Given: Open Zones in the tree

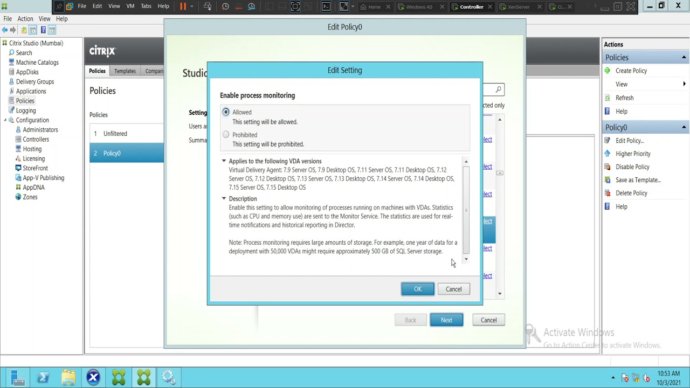Looking at the screenshot, I should (30, 197).
